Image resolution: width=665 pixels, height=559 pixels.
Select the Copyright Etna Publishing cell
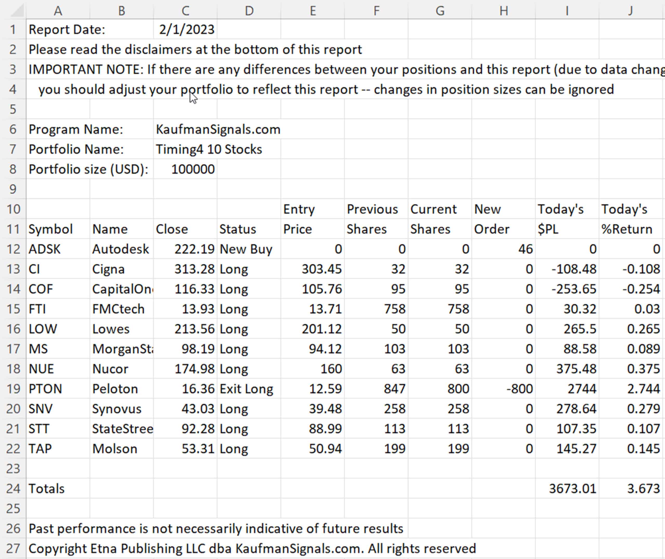pos(252,548)
